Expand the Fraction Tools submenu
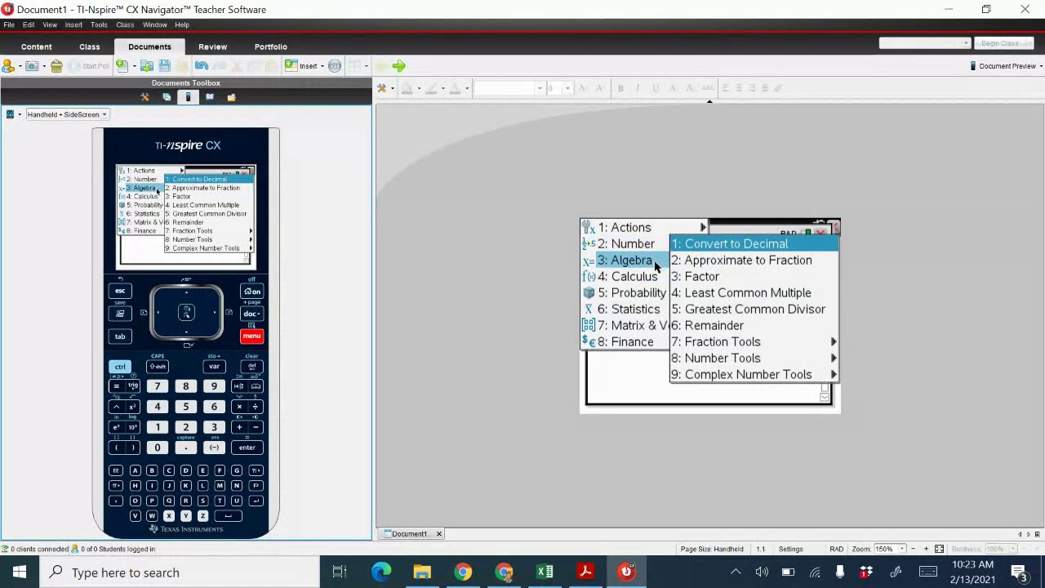The width and height of the screenshot is (1045, 588). tap(834, 341)
